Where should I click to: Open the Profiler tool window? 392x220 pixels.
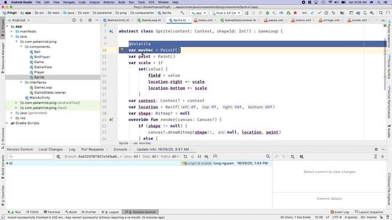[88, 212]
